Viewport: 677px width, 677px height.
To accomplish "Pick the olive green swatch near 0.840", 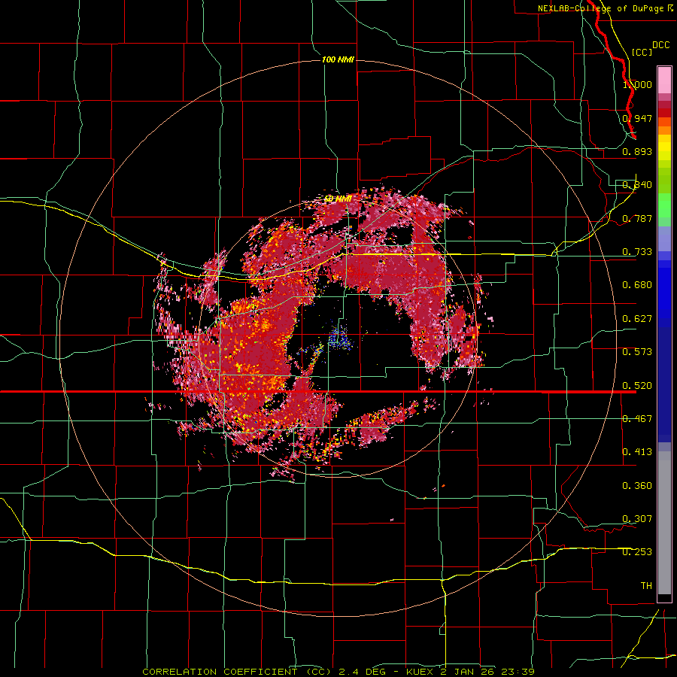I will [x=664, y=181].
